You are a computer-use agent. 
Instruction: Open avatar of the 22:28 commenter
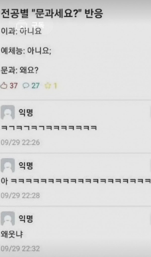point(8,165)
